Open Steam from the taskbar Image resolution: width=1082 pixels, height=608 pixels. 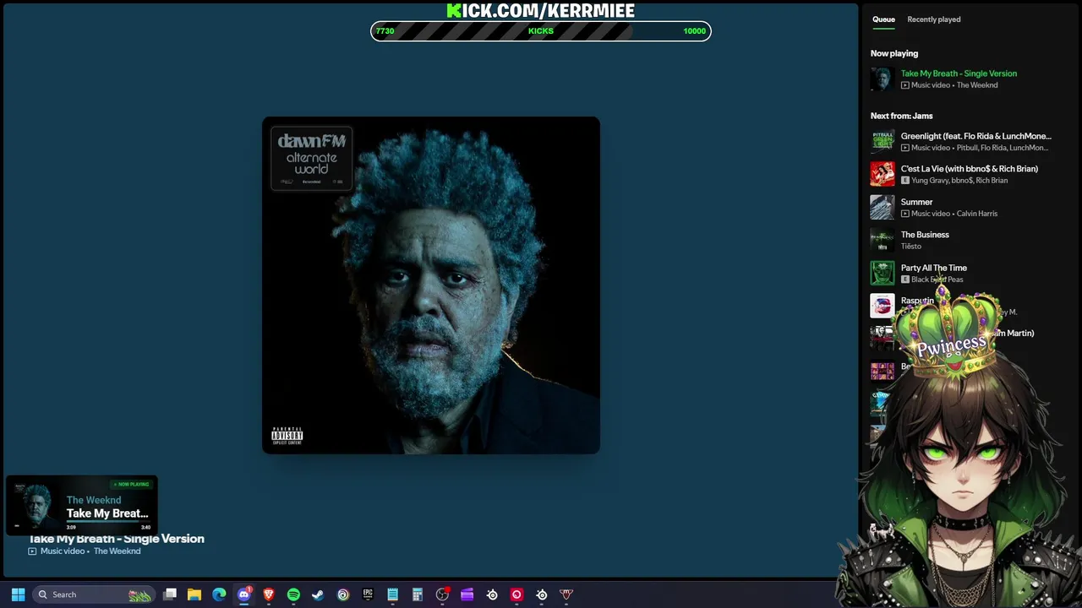coord(318,594)
